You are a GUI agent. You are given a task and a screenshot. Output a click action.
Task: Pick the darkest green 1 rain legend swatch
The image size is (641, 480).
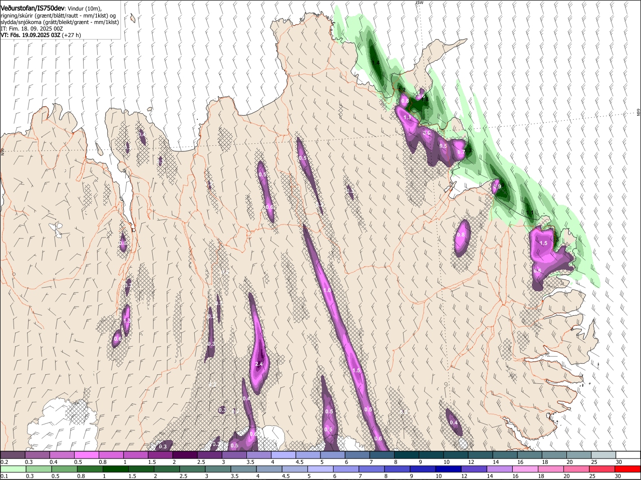point(115,469)
